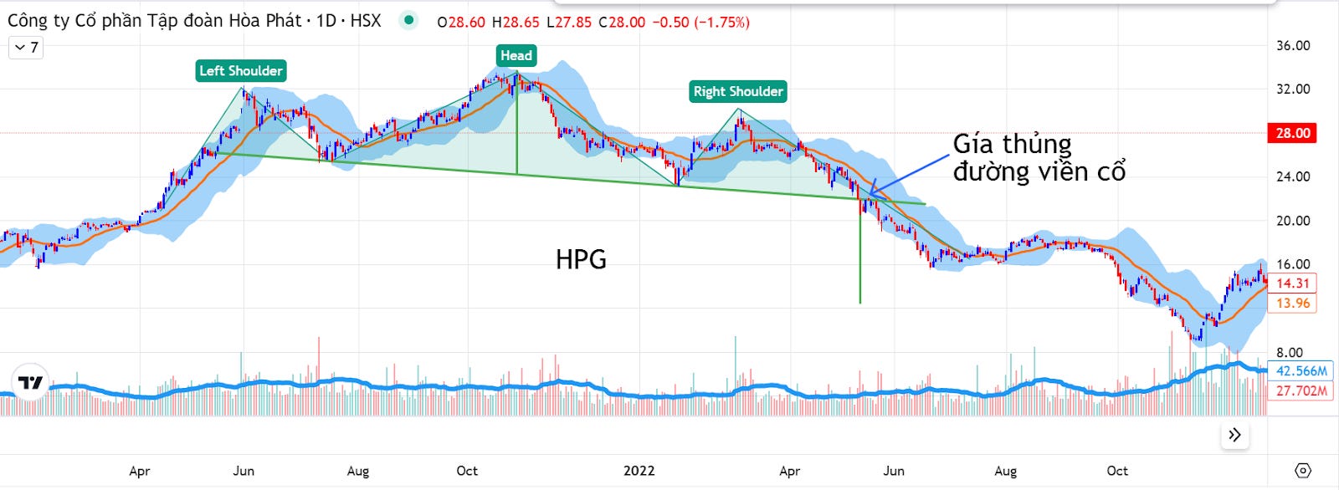Screen dimensions: 1339x490
Task: Click the open value O28.60
Action: pyautogui.click(x=461, y=23)
